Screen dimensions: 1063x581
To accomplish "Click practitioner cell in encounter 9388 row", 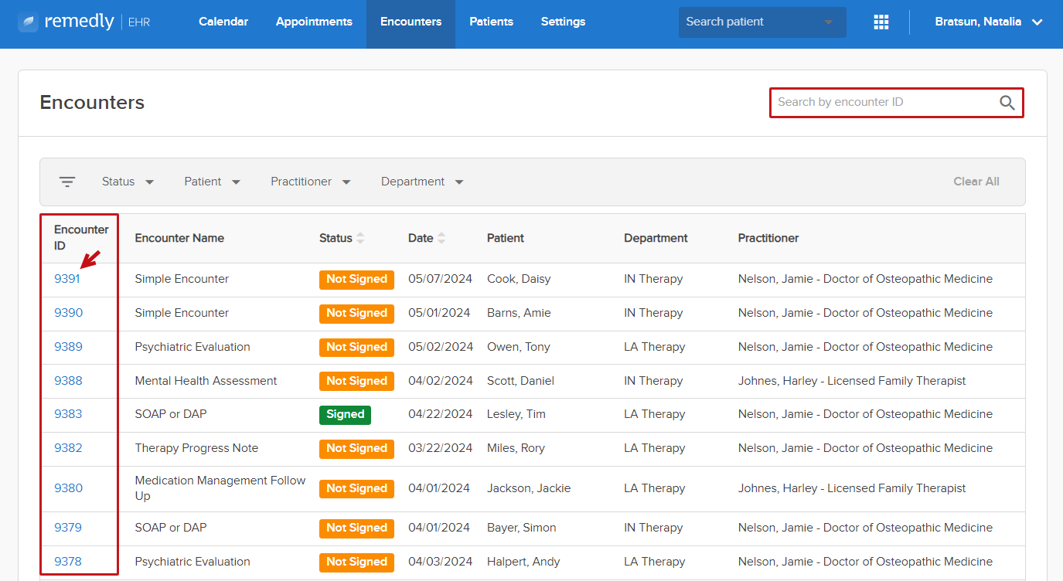I will click(852, 381).
